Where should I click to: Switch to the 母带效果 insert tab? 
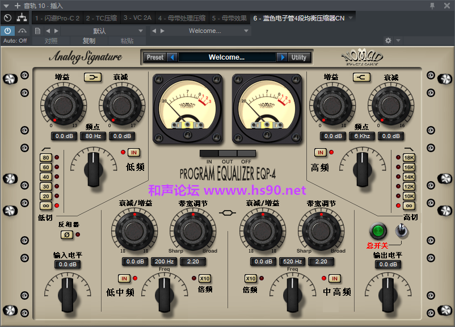[x=229, y=18]
